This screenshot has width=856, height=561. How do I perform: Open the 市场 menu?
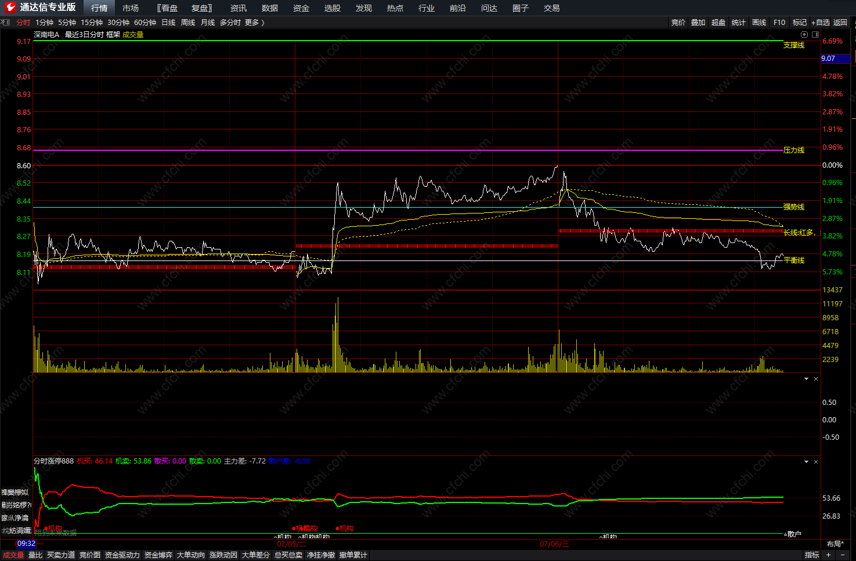point(131,8)
